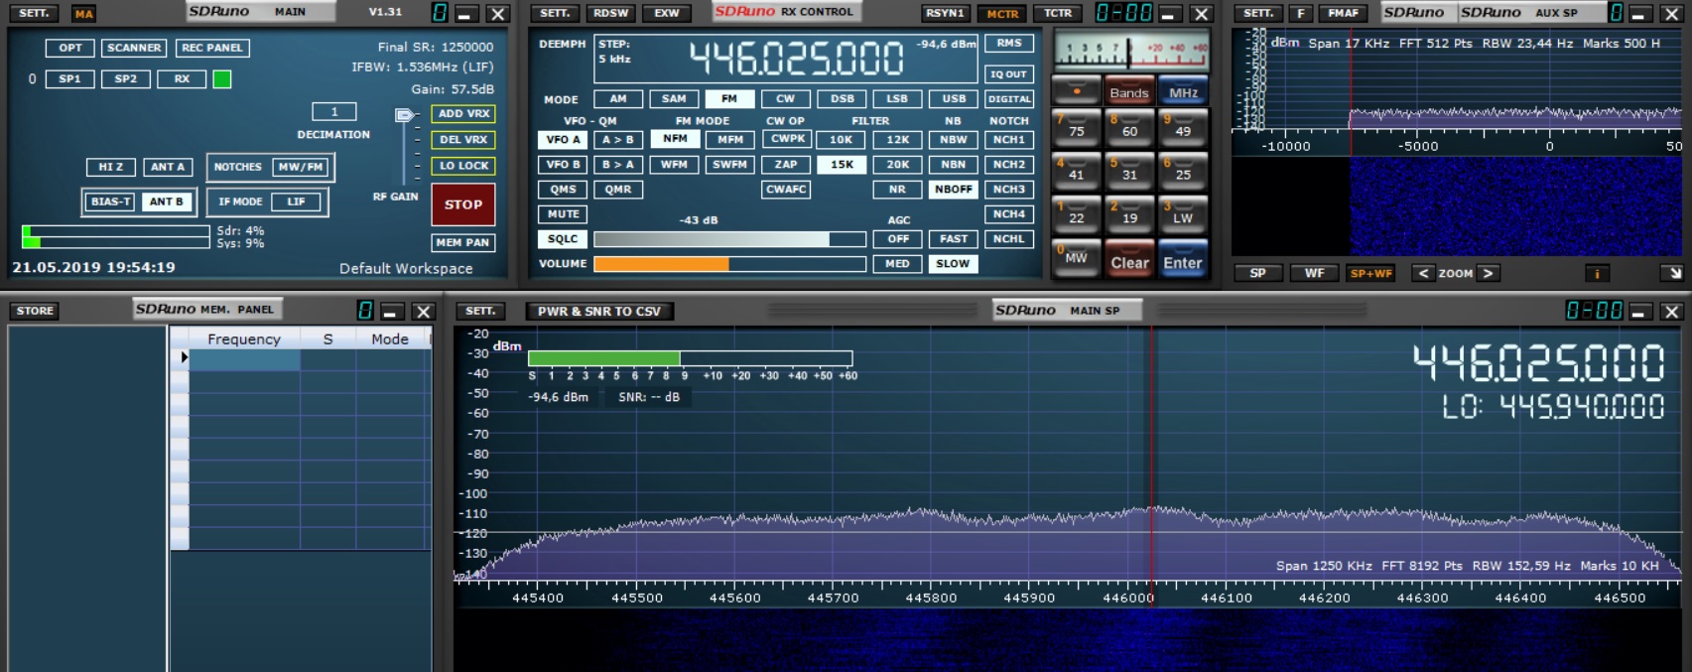Open SETT. in the RX CONTROL panel
The width and height of the screenshot is (1692, 672).
(x=555, y=14)
